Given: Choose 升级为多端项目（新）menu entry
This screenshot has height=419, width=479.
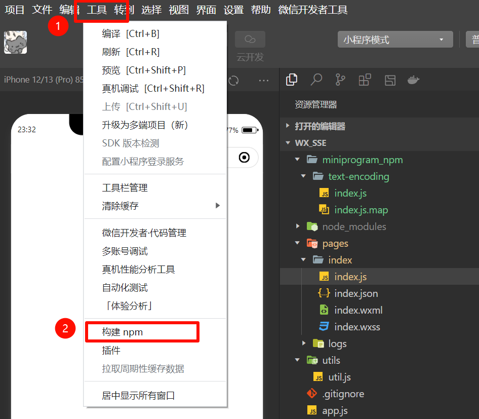Looking at the screenshot, I should [155, 125].
